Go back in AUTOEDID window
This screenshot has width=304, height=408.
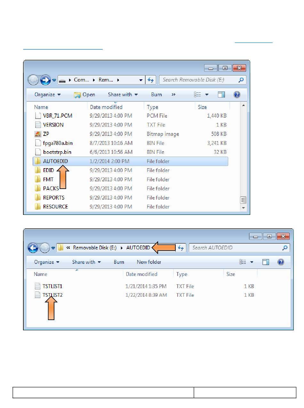point(33,247)
